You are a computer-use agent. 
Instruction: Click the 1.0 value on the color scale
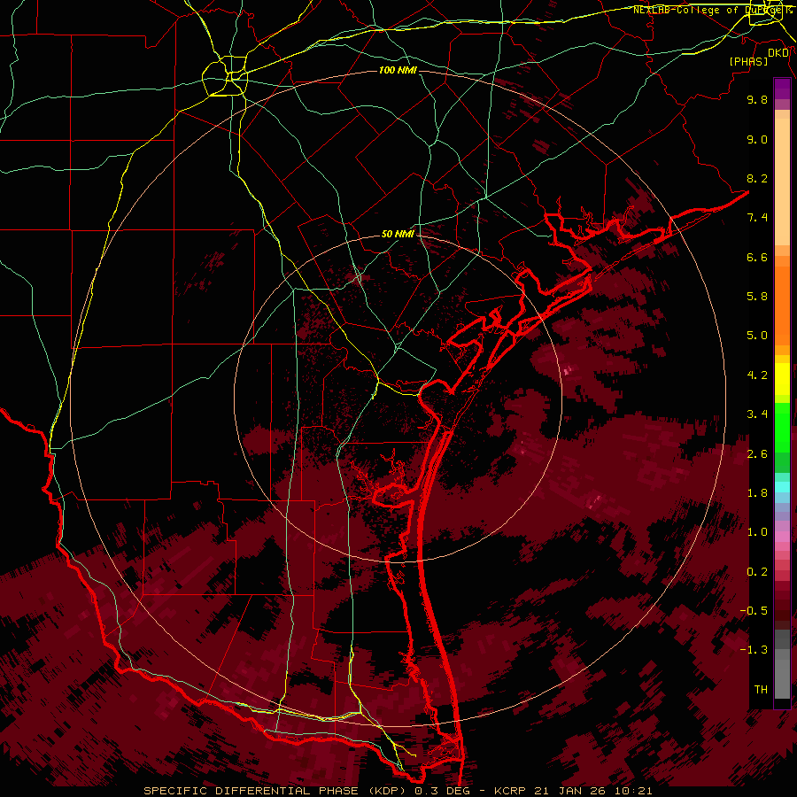pos(757,532)
